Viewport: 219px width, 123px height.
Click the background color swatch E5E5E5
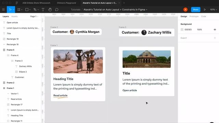(x=182, y=30)
